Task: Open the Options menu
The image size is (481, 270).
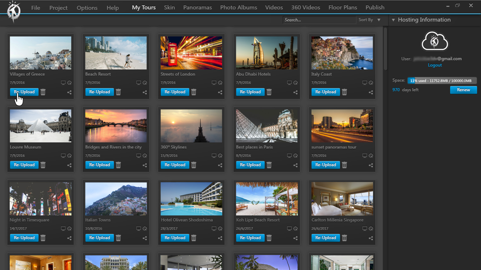Action: coord(87,8)
